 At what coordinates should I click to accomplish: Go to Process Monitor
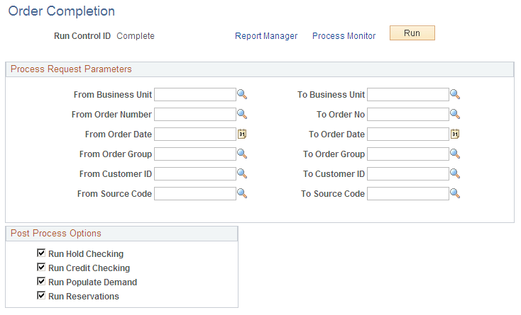point(344,36)
